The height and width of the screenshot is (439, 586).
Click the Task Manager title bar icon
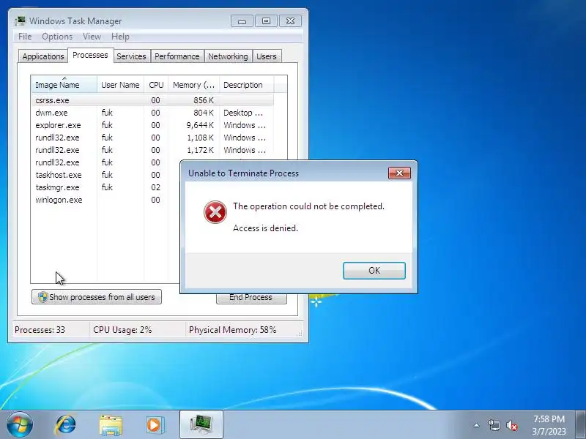[x=21, y=21]
